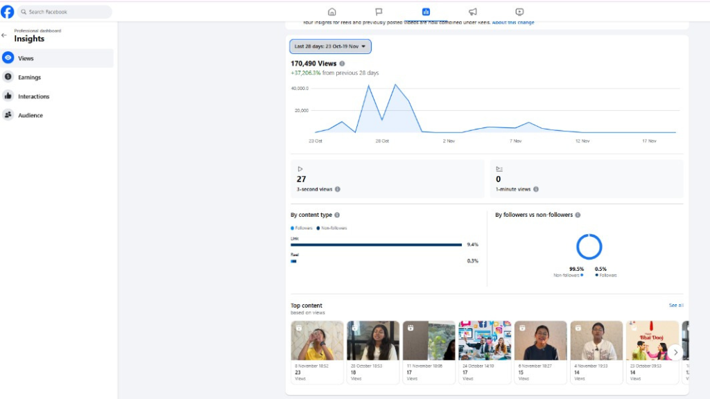Click the Search Facebook input field

coord(64,12)
